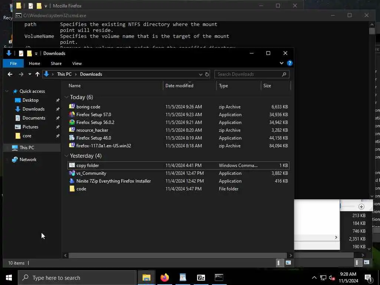Sort by the Type column header
Screen dimensions: 380x285
(x=223, y=86)
